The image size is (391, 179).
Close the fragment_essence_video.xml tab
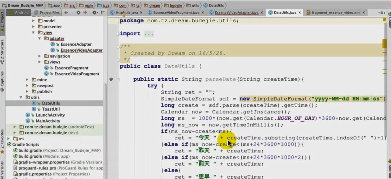click(363, 13)
